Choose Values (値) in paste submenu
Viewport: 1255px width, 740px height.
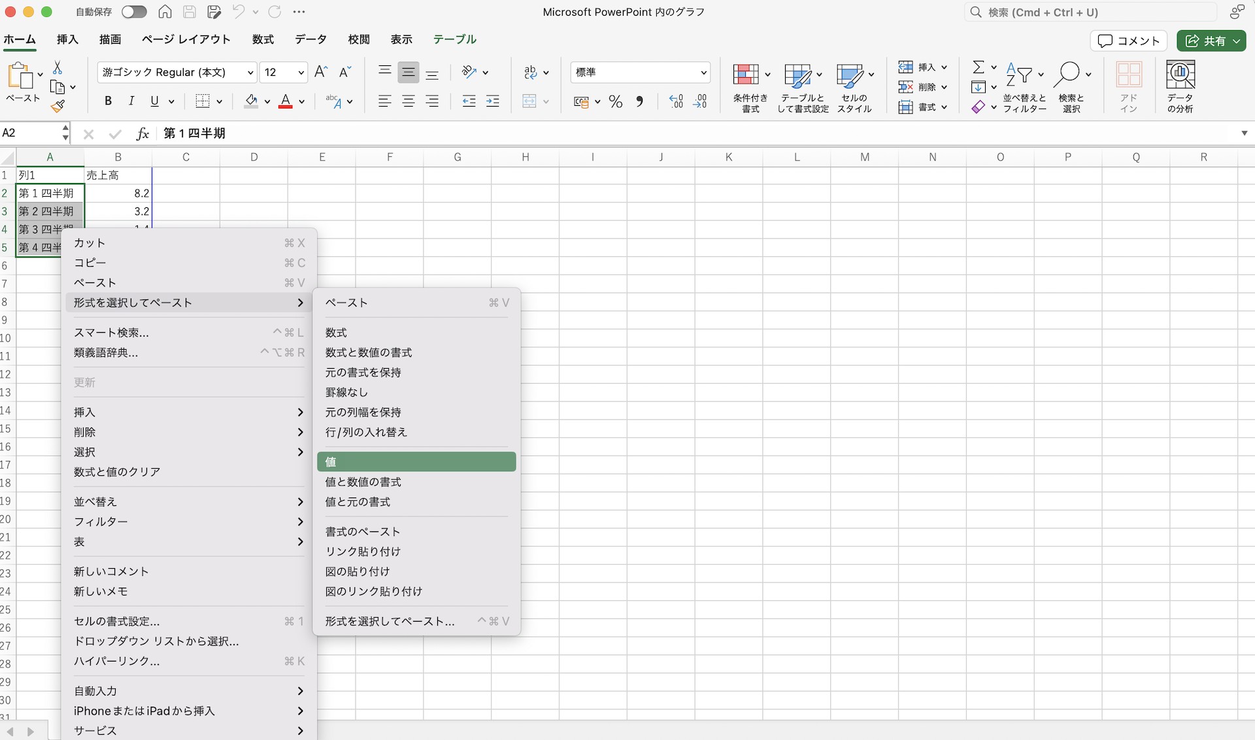(x=416, y=462)
